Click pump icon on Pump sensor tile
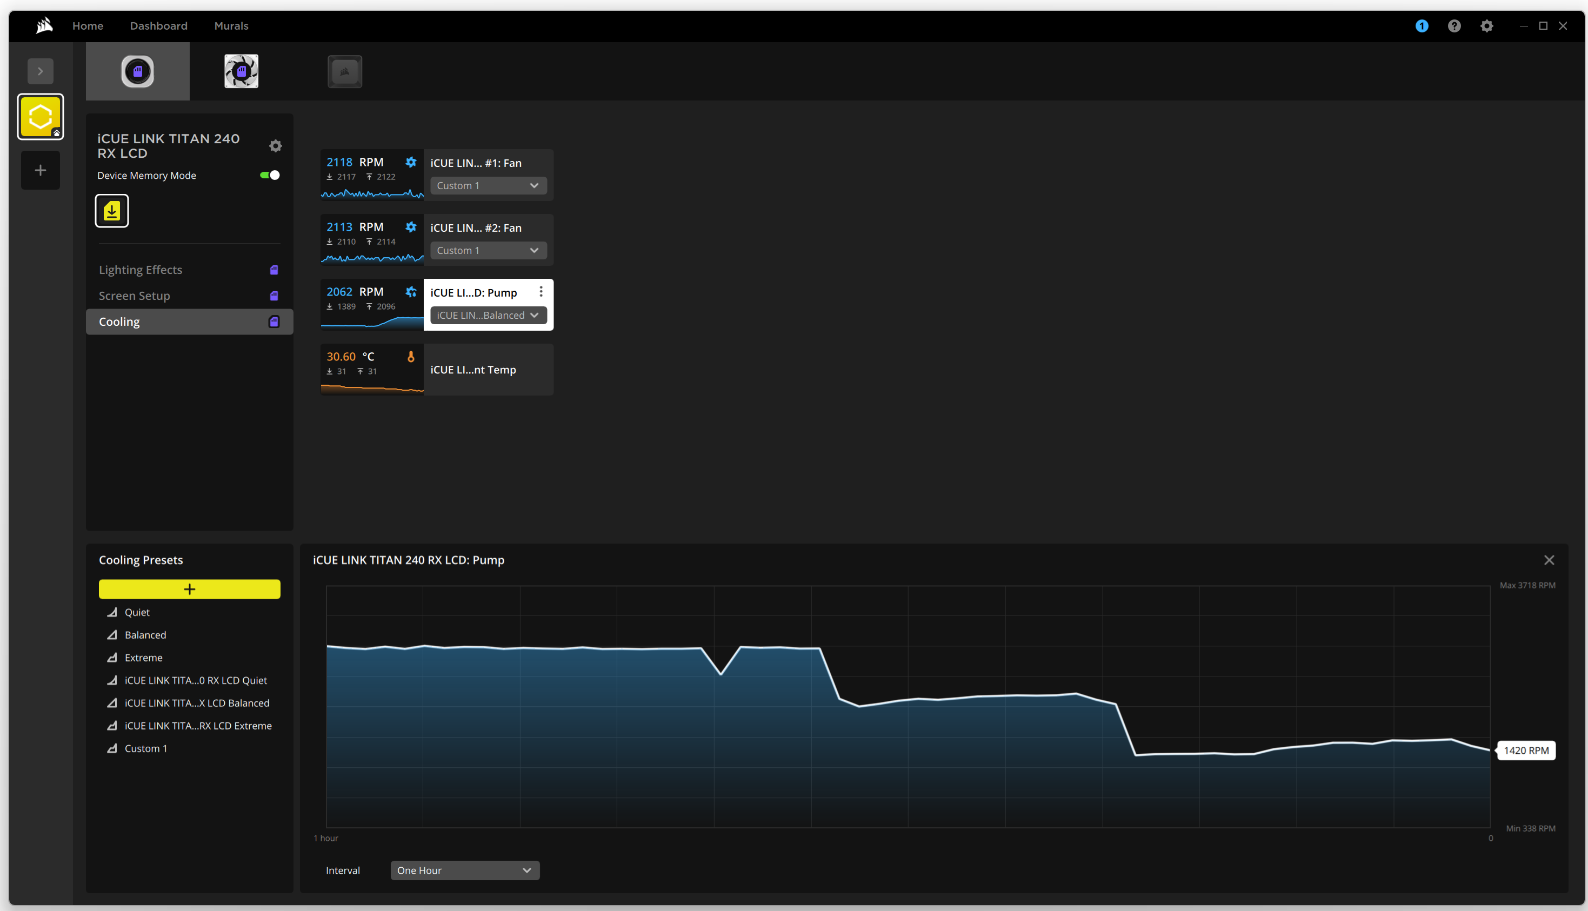The height and width of the screenshot is (911, 1588). pyautogui.click(x=411, y=292)
